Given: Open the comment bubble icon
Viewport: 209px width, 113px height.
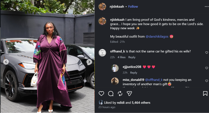Looking at the screenshot, I should coord(111,94).
